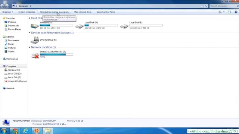The height and width of the screenshot is (134, 239).
Task: Click the '103 GB free of 147 GB' text
Action: coord(50,28)
